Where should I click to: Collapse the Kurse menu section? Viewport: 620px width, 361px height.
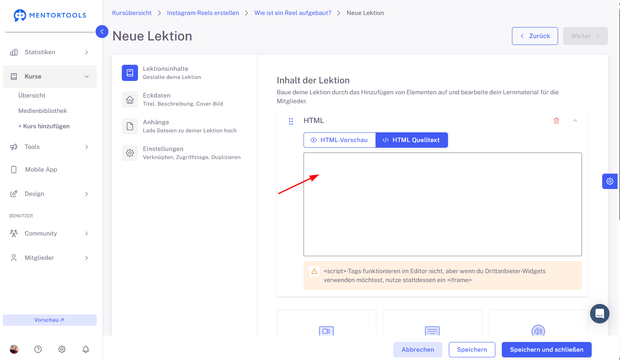50,76
